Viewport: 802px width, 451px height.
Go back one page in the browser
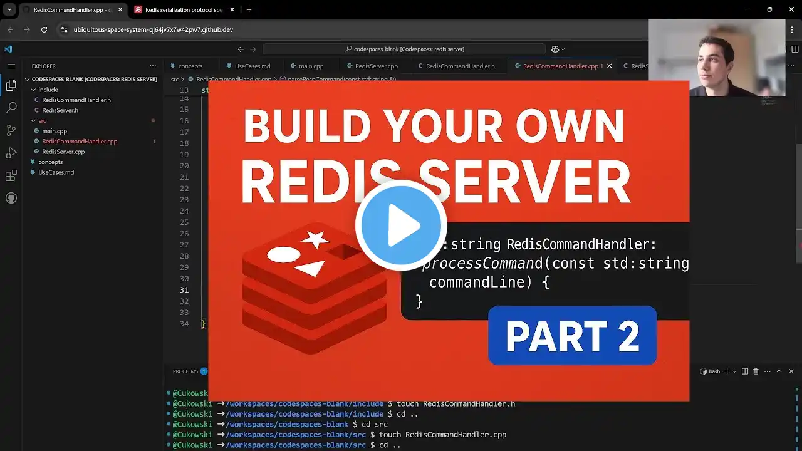pos(10,29)
